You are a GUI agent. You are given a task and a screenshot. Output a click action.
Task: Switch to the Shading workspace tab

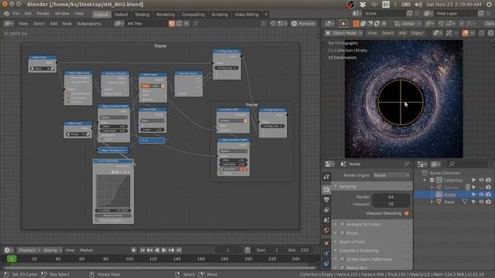[x=142, y=15]
